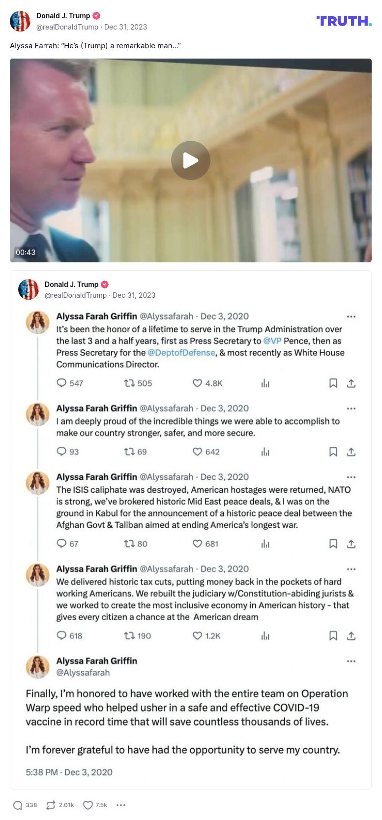Open the @DeptofDefense mention link
Viewport: 382px width, 820px height.
(181, 353)
